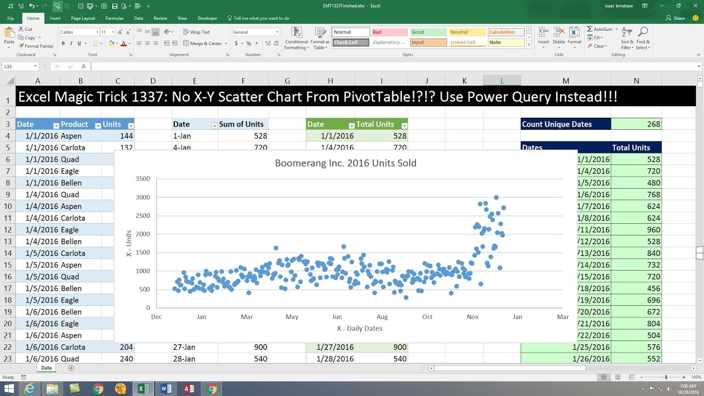This screenshot has width=704, height=396.
Task: Click the Clear button in Editing
Action: point(597,46)
